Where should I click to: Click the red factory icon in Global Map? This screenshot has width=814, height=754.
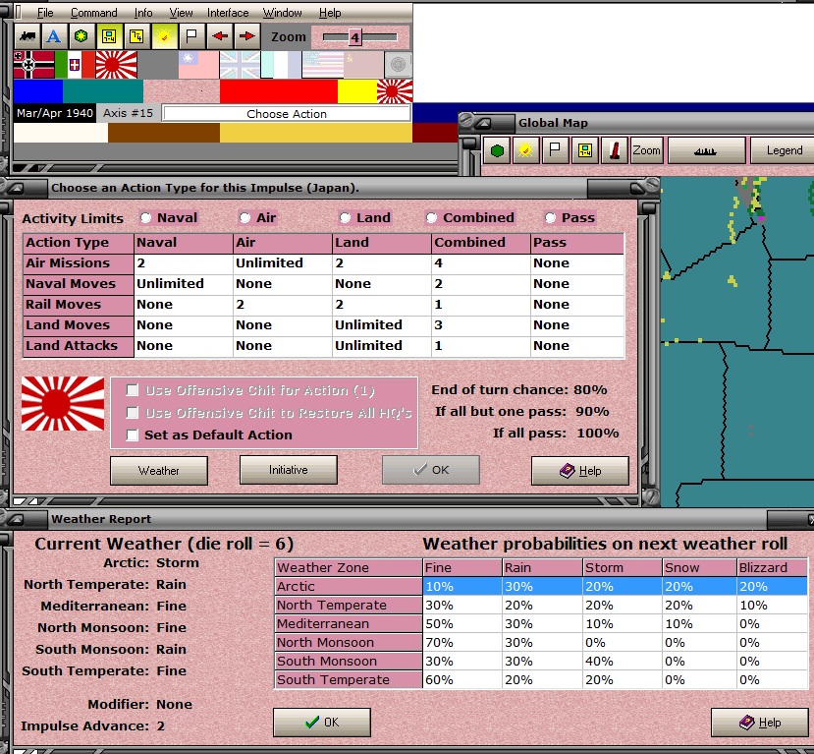coord(615,150)
